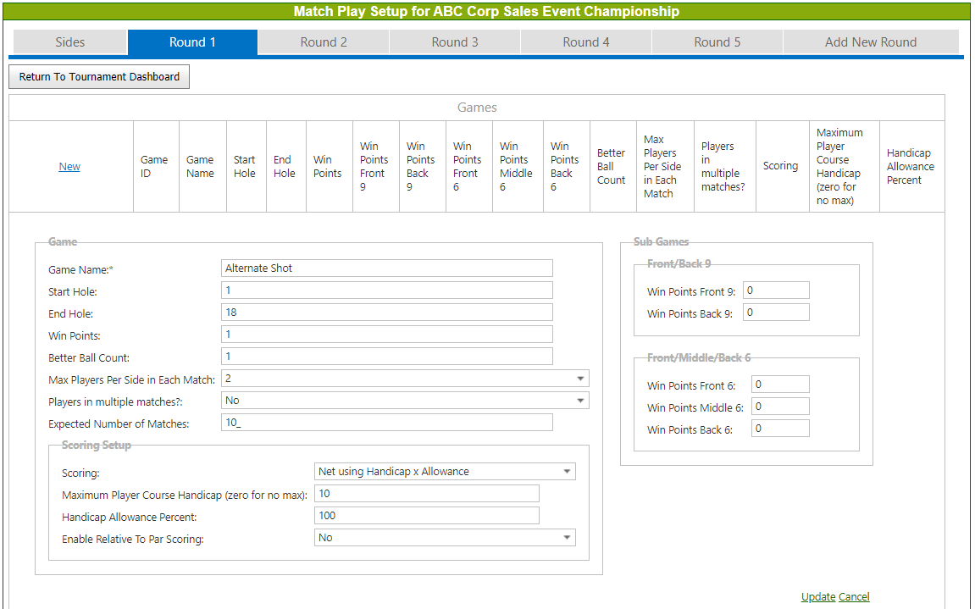Image resolution: width=975 pixels, height=609 pixels.
Task: Switch to the Round 2 tab
Action: tap(324, 42)
